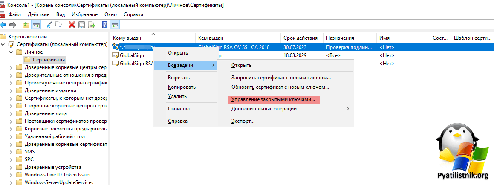Select Удаленный рабочий стол folder in tree
494x185 pixels.
(x=55, y=136)
